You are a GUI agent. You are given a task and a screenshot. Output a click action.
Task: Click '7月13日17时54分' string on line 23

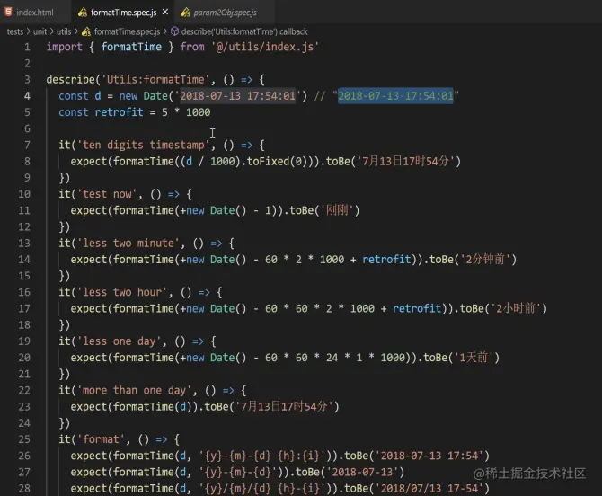(284, 406)
